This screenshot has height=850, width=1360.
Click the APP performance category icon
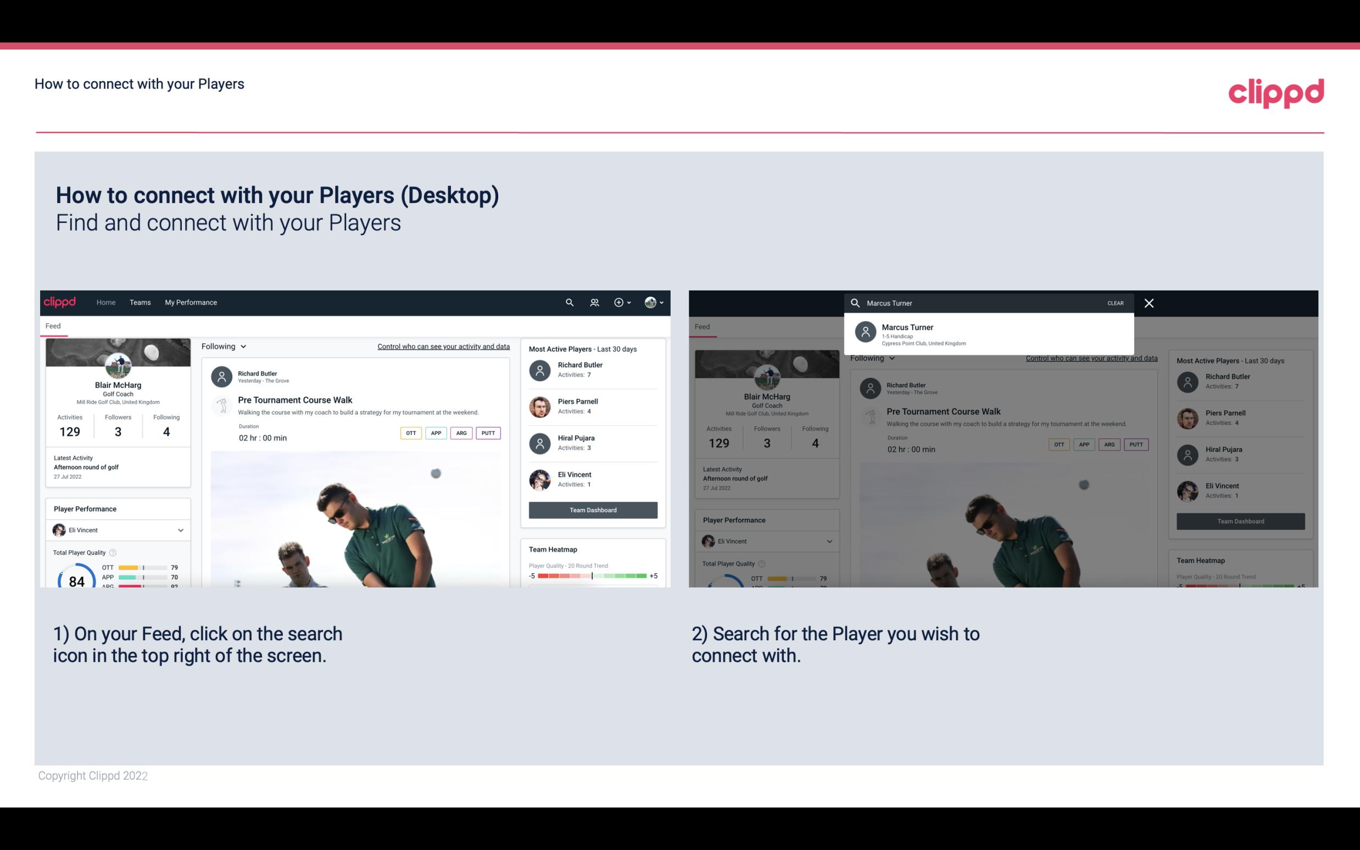point(434,432)
